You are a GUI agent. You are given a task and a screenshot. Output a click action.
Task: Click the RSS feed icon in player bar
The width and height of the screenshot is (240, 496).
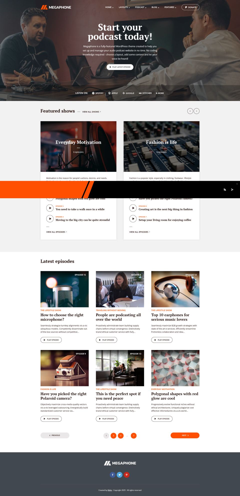tap(225, 190)
